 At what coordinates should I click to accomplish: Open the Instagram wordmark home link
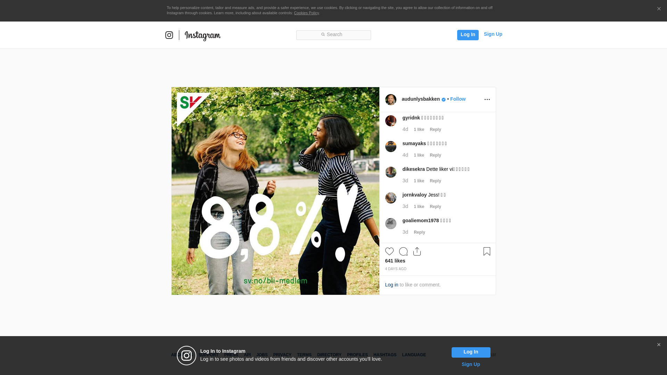tap(203, 35)
